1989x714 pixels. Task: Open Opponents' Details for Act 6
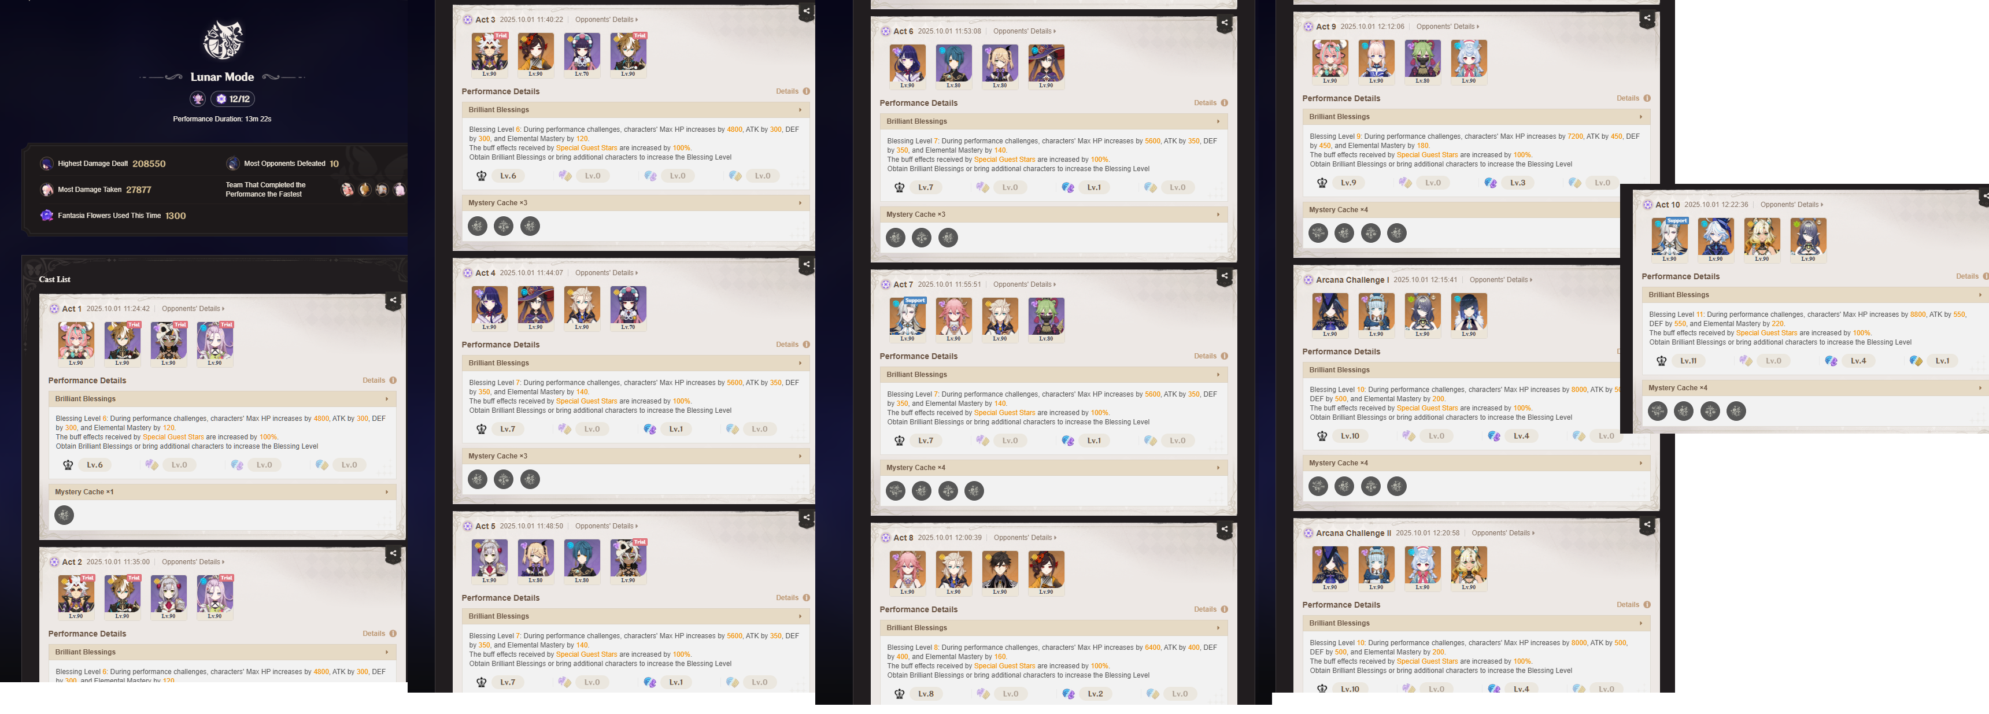coord(1024,32)
